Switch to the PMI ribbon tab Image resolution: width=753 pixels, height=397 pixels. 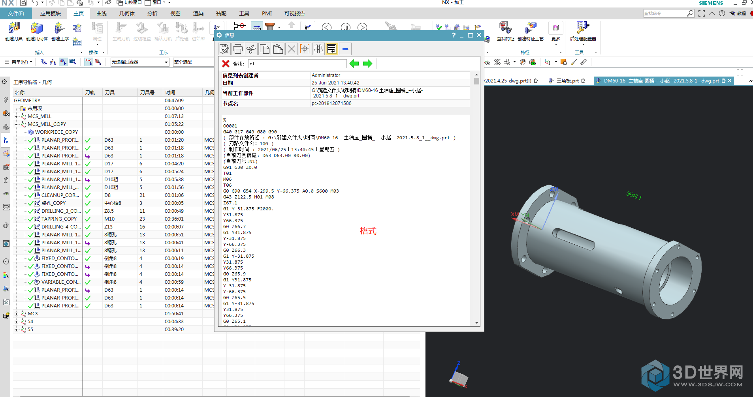point(267,13)
